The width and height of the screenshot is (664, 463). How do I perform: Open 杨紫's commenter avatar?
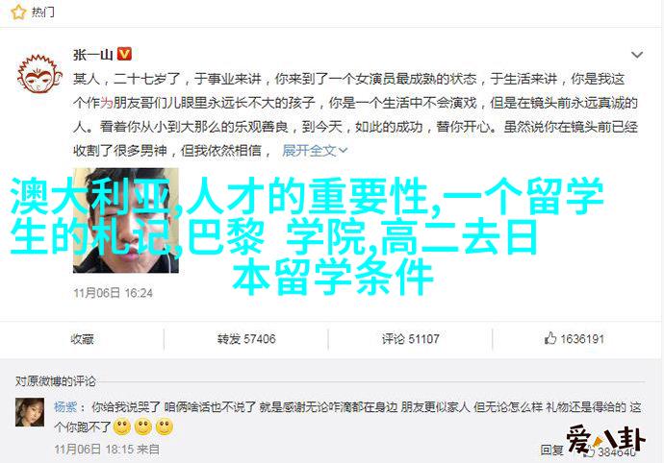(30, 412)
